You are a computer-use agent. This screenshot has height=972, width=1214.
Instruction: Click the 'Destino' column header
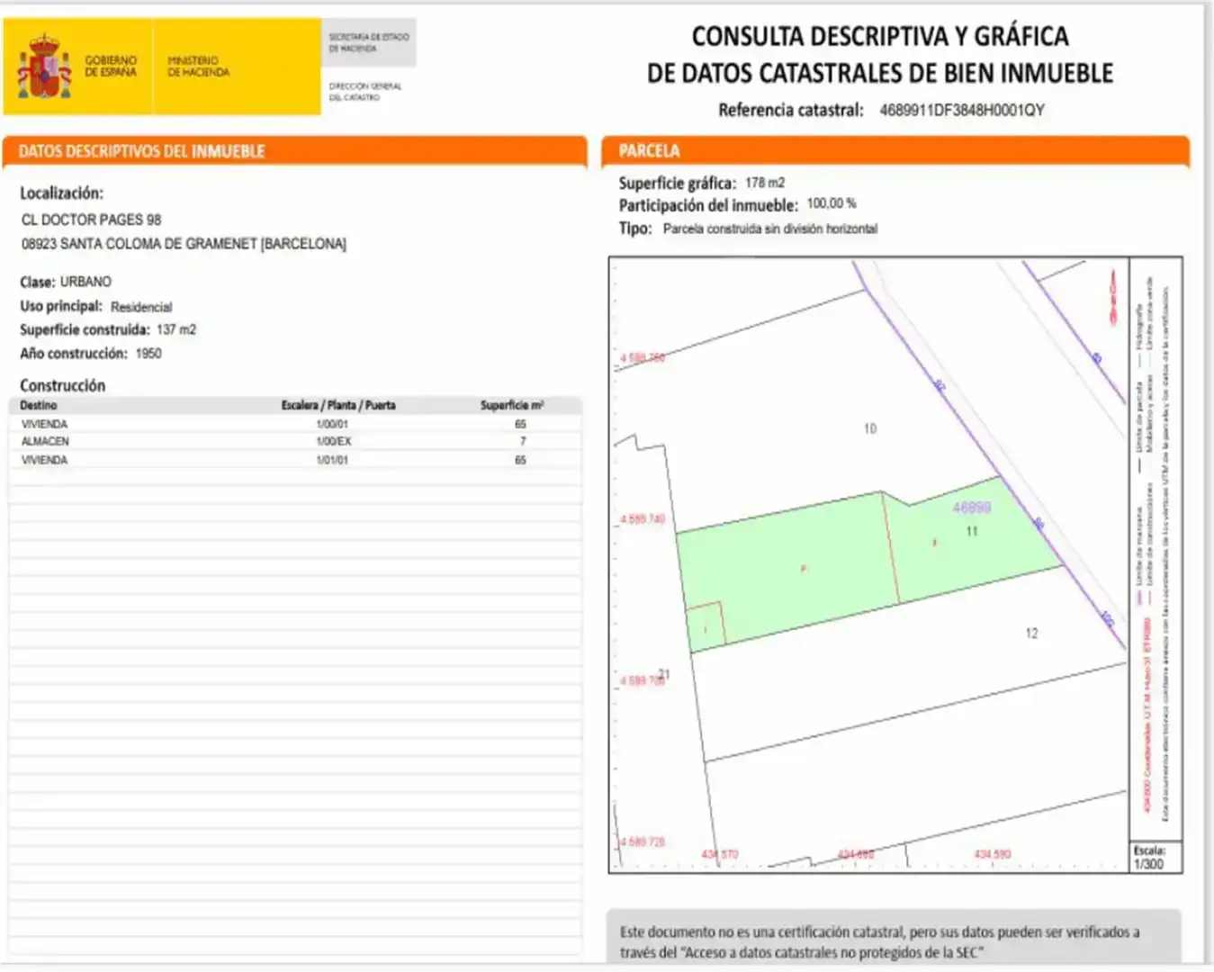(39, 405)
